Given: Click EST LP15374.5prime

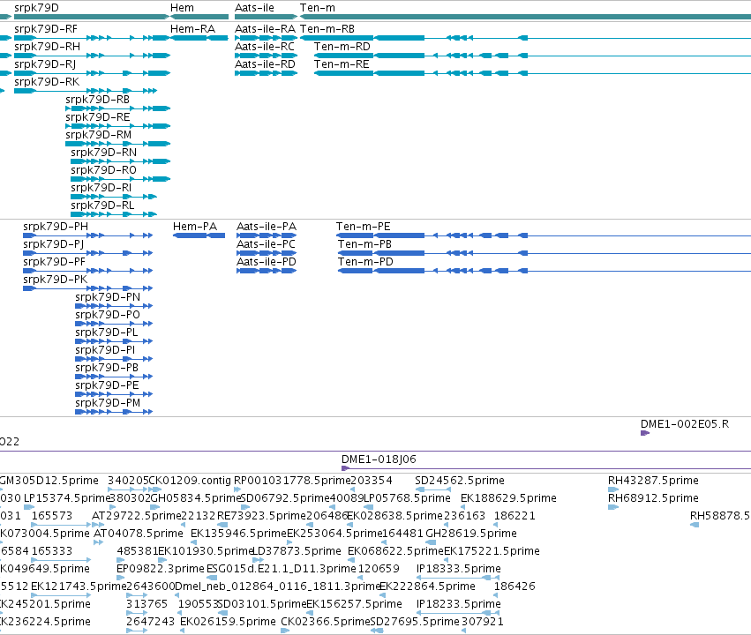Looking at the screenshot, I should 67,498.
